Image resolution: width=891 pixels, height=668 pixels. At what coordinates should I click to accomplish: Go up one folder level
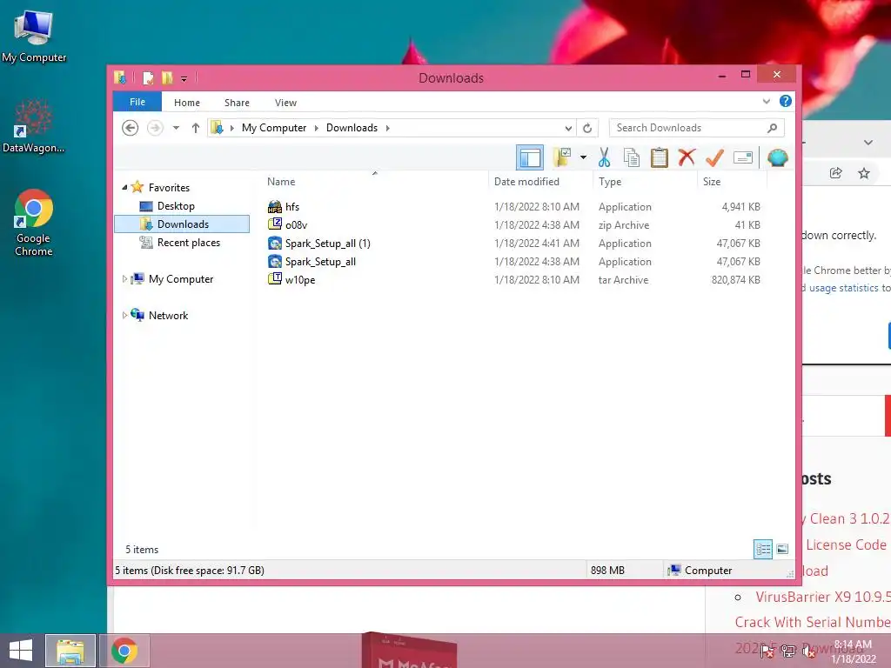tap(196, 128)
